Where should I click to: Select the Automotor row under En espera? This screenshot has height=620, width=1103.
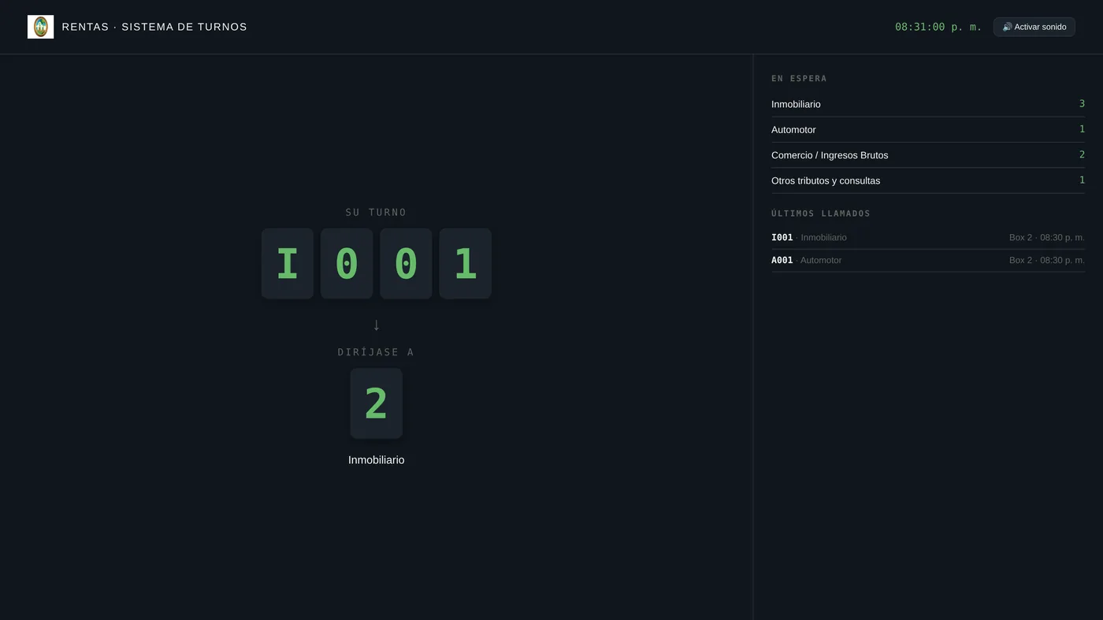928,129
